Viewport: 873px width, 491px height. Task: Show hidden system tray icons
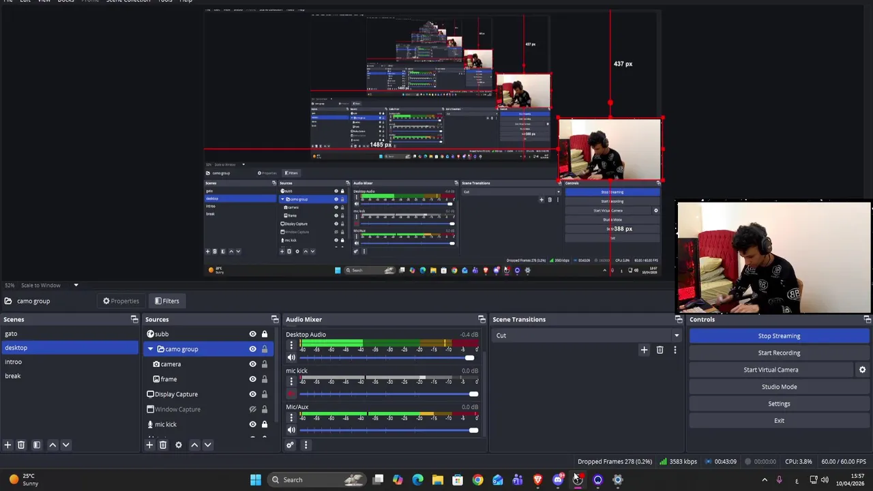(x=764, y=479)
